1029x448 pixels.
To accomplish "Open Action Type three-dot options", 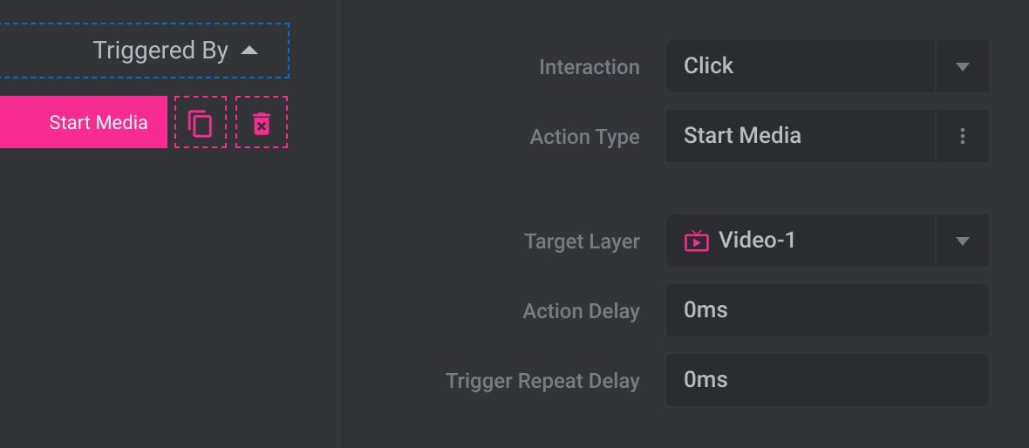I will pos(962,136).
